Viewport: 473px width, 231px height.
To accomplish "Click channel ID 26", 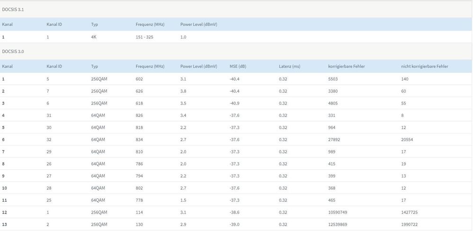I will coord(49,164).
